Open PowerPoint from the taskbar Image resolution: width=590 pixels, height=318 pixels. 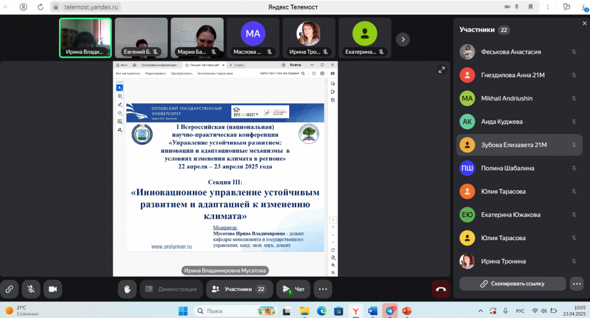(407, 310)
